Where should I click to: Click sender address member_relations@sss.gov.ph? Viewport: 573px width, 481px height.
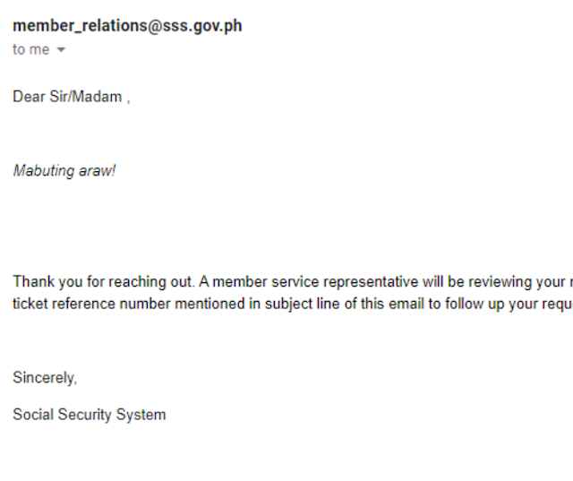(x=127, y=26)
